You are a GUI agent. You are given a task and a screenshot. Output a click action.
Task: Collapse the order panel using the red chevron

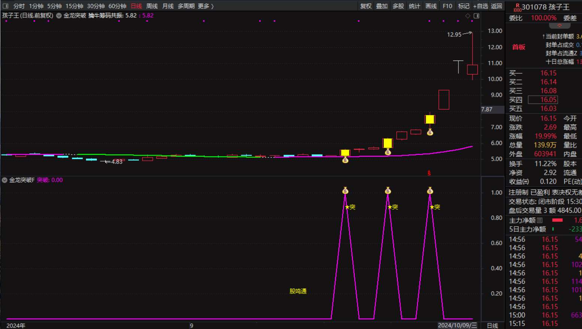[560, 26]
